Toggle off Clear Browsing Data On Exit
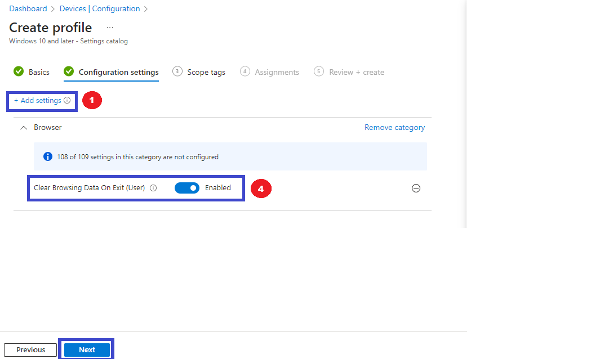This screenshot has height=359, width=591. (x=187, y=188)
